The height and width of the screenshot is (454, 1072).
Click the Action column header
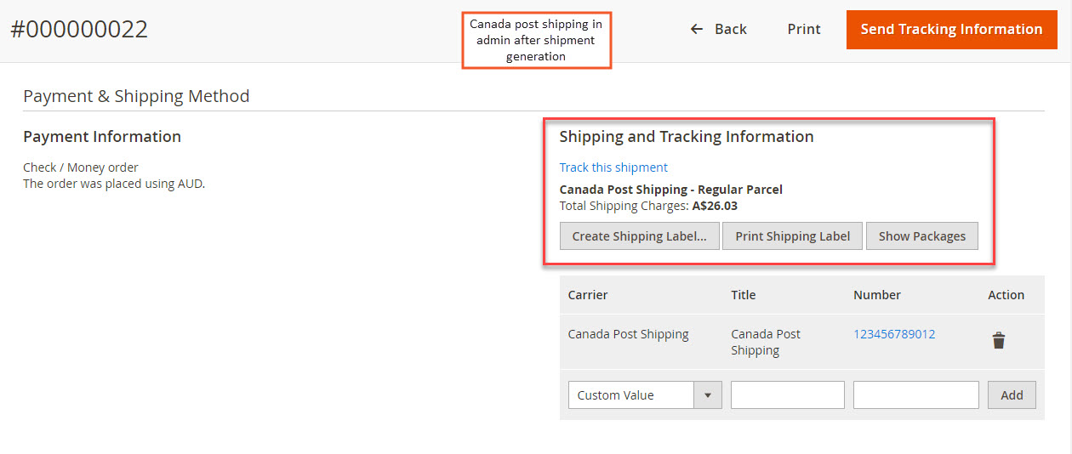pos(1006,295)
